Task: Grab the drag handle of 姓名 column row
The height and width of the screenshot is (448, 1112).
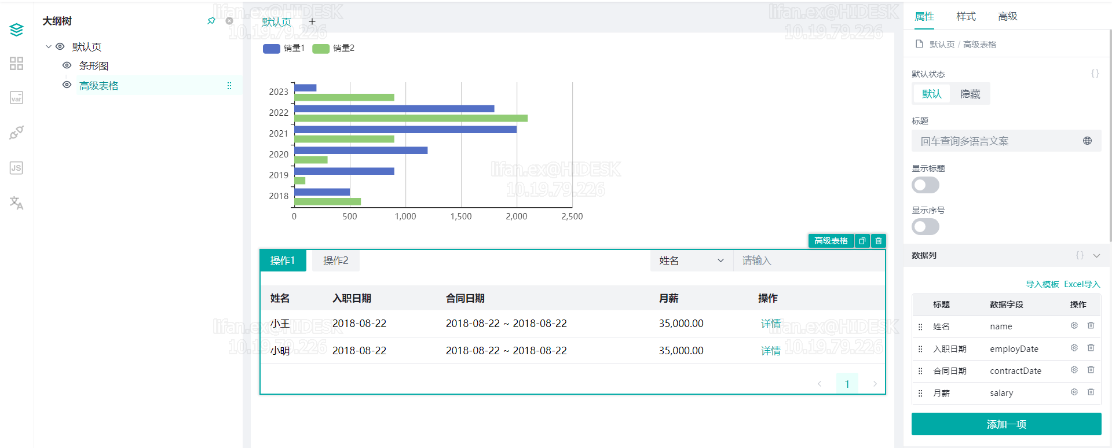Action: click(x=920, y=327)
